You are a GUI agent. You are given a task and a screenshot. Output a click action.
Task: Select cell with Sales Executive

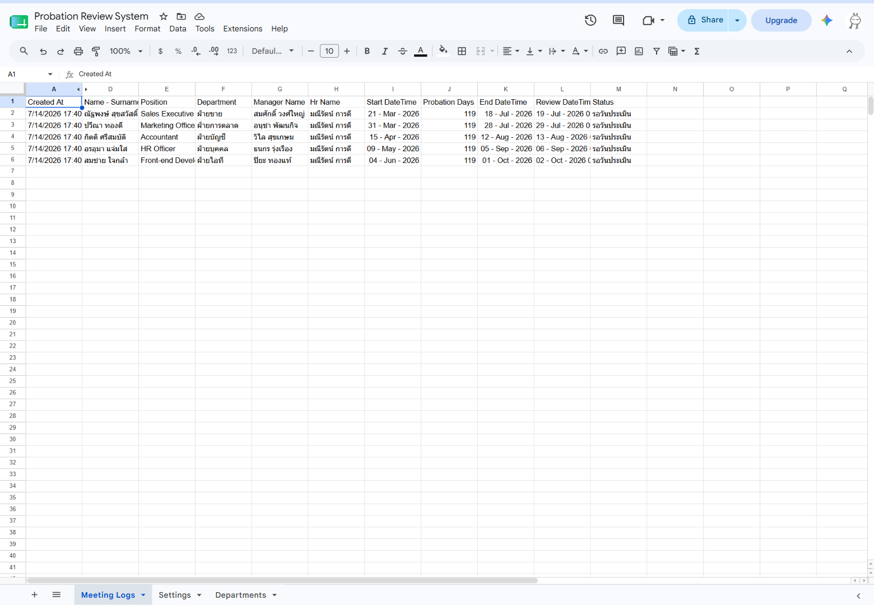point(167,114)
